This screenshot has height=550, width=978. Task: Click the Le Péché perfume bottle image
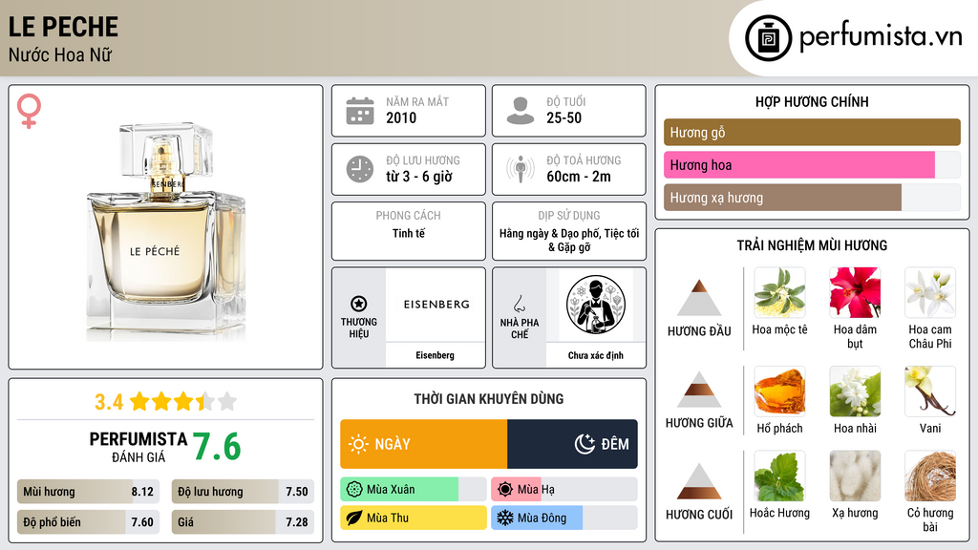[166, 231]
